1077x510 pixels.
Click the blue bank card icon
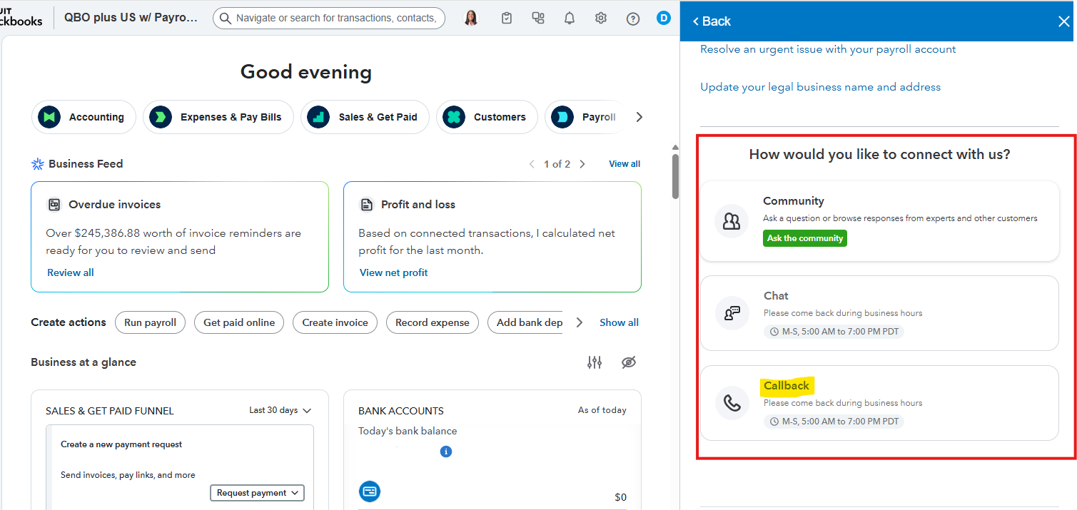pyautogui.click(x=370, y=491)
